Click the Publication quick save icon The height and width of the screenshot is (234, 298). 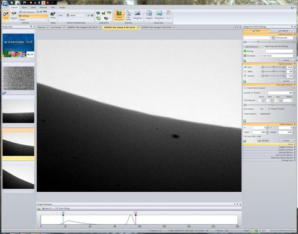pos(159,14)
